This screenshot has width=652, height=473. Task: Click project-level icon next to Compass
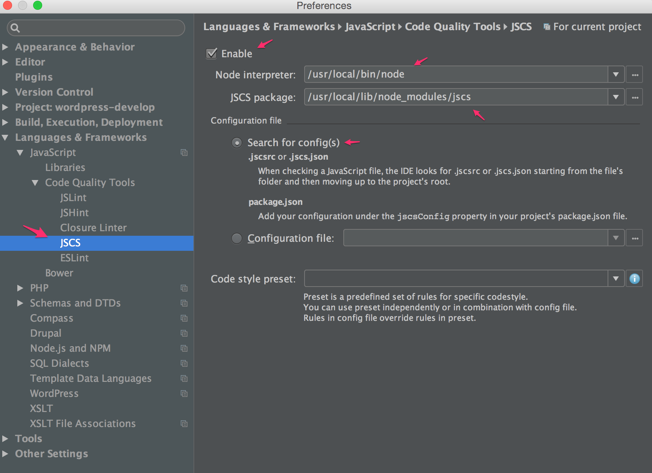tap(184, 318)
